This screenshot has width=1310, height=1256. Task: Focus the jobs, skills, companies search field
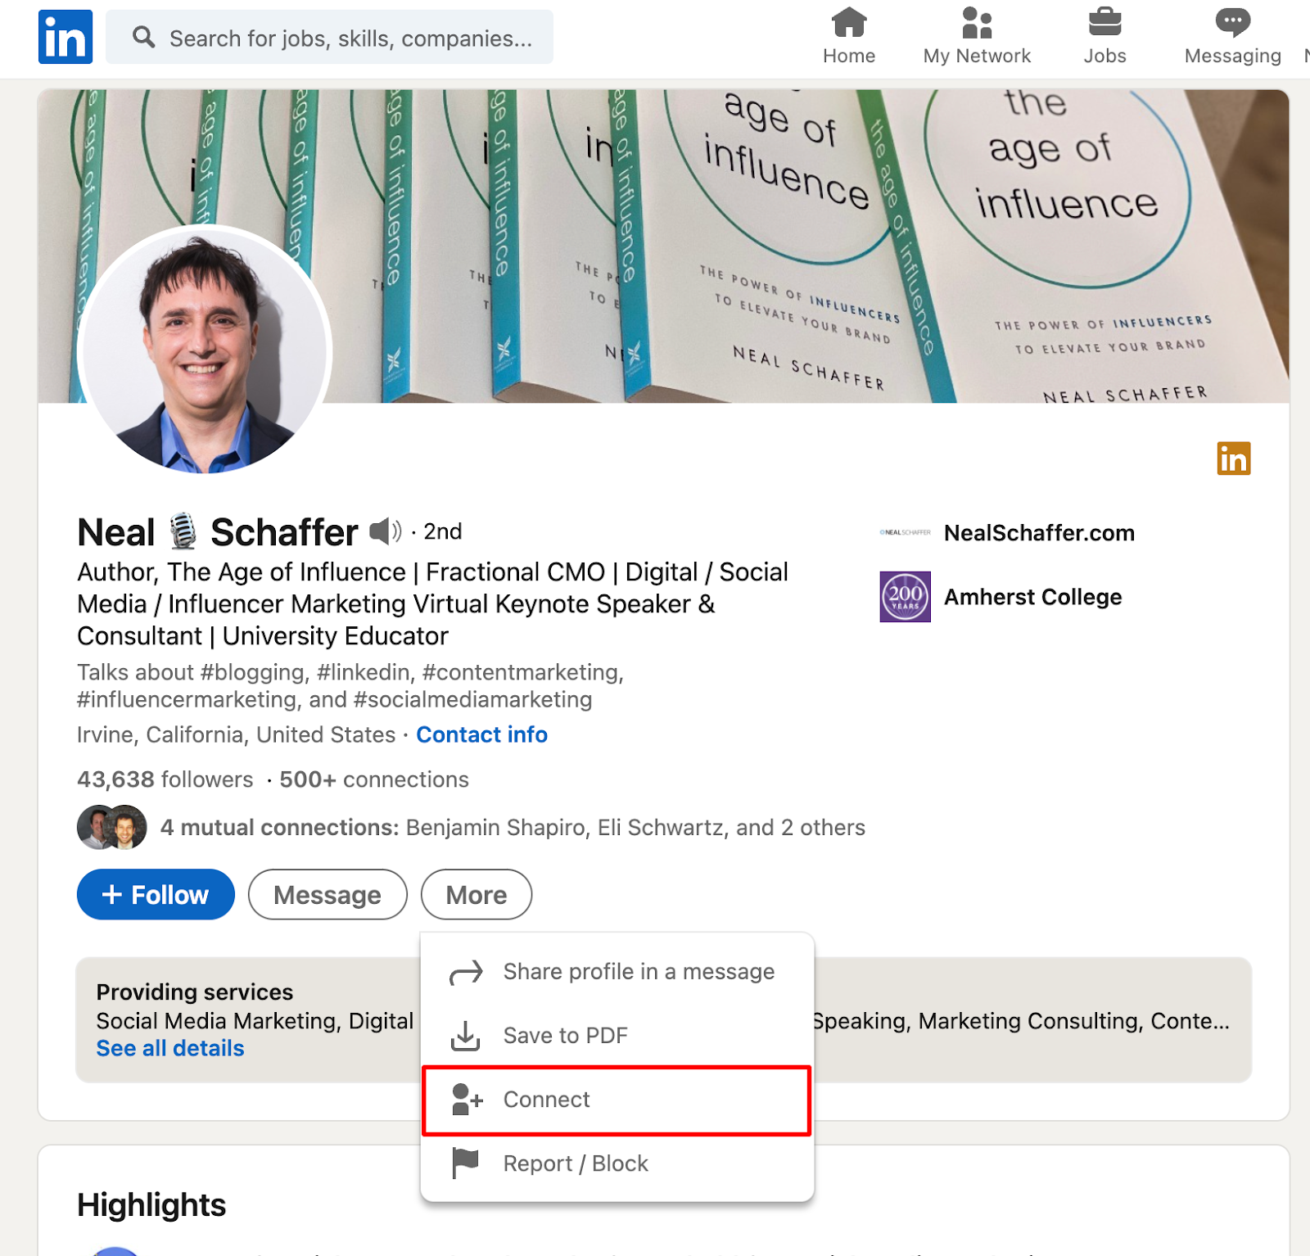[x=329, y=37]
